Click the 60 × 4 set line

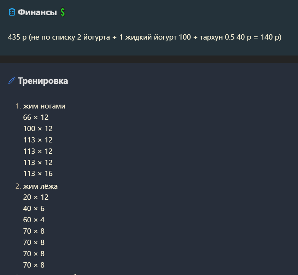click(x=34, y=220)
